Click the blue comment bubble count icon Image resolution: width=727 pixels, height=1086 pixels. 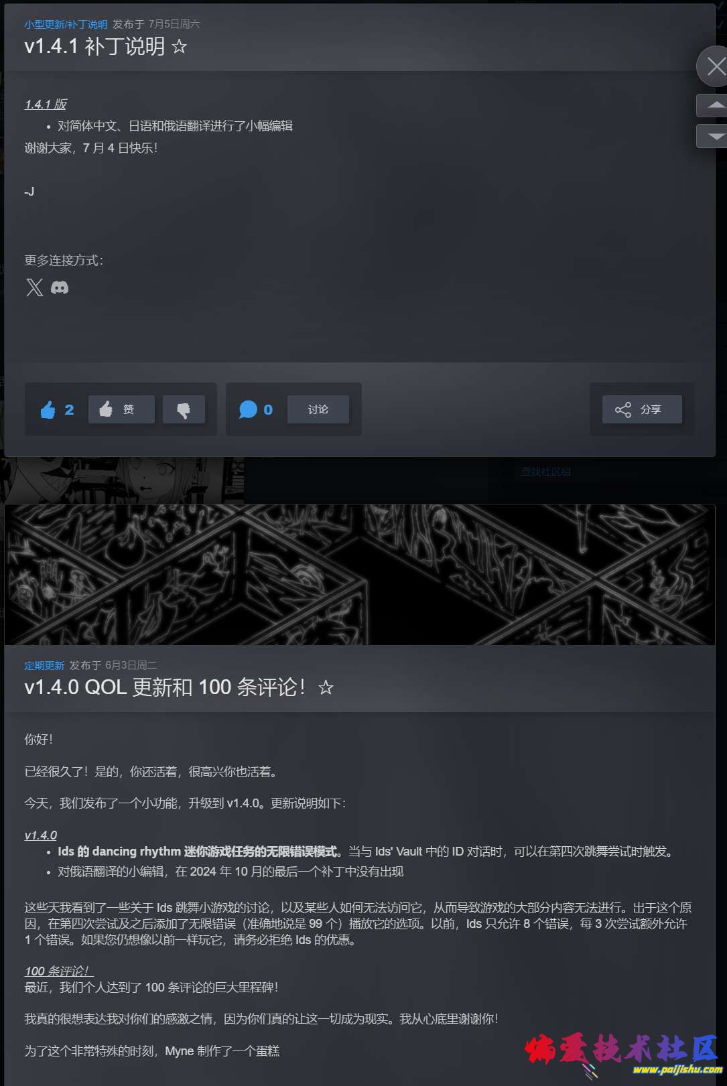click(248, 409)
